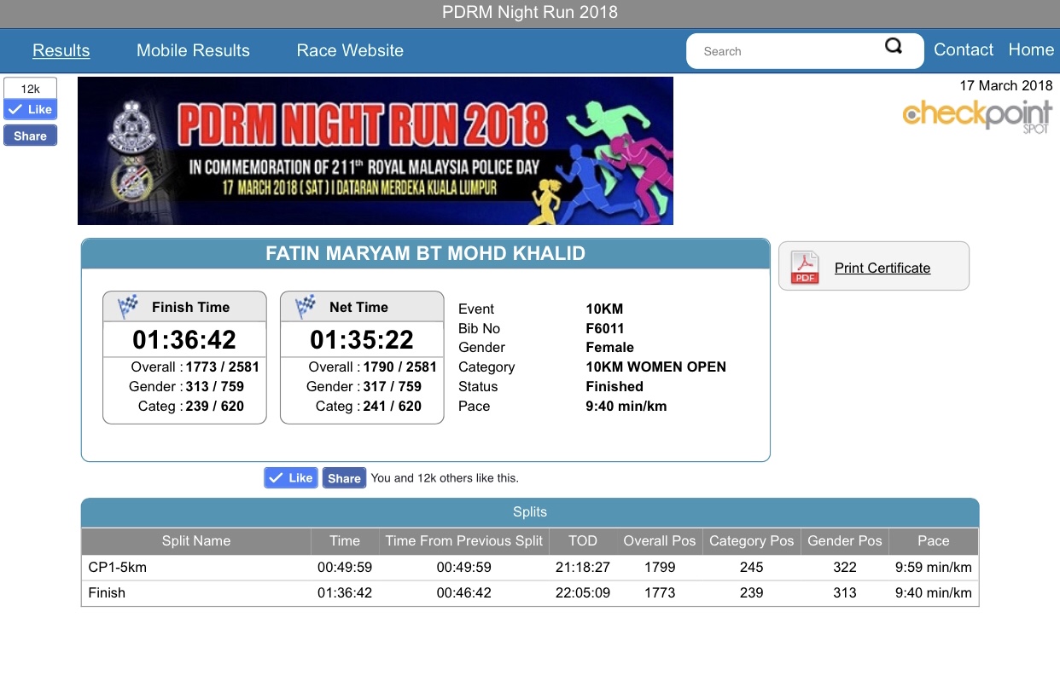
Task: Click the Finish Time checkered flag icon
Action: point(128,307)
